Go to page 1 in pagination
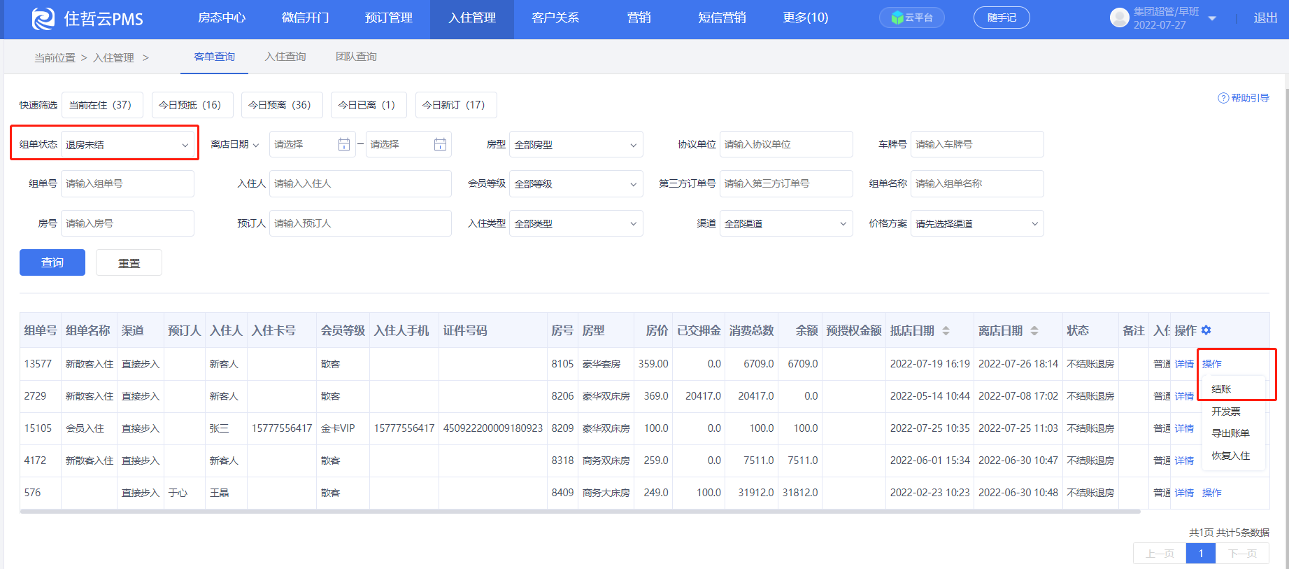Screen dimensions: 1289x569 click(1201, 554)
